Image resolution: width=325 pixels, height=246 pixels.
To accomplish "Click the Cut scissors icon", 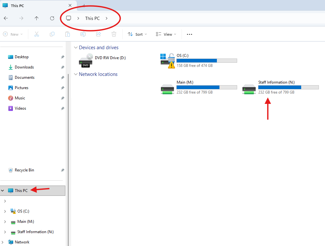I will tap(36, 34).
